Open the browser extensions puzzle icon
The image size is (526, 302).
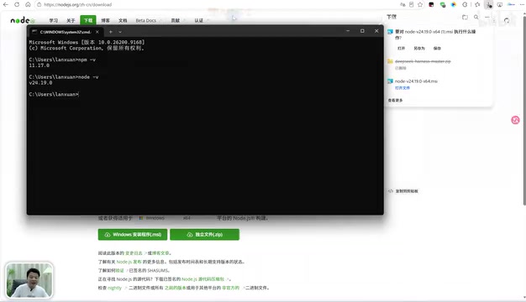point(465,5)
